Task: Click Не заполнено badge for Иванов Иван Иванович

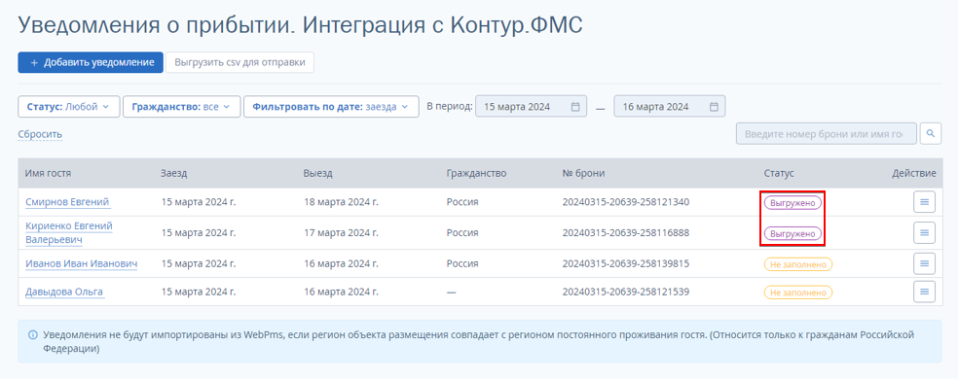Action: [798, 264]
